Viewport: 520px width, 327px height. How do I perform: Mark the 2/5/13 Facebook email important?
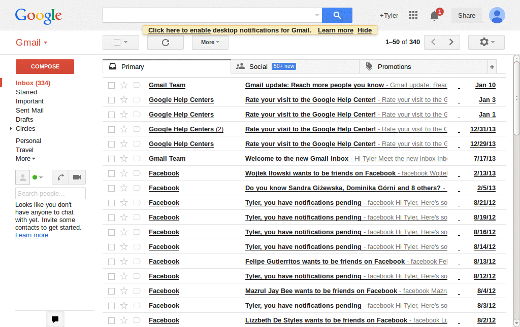tap(137, 188)
